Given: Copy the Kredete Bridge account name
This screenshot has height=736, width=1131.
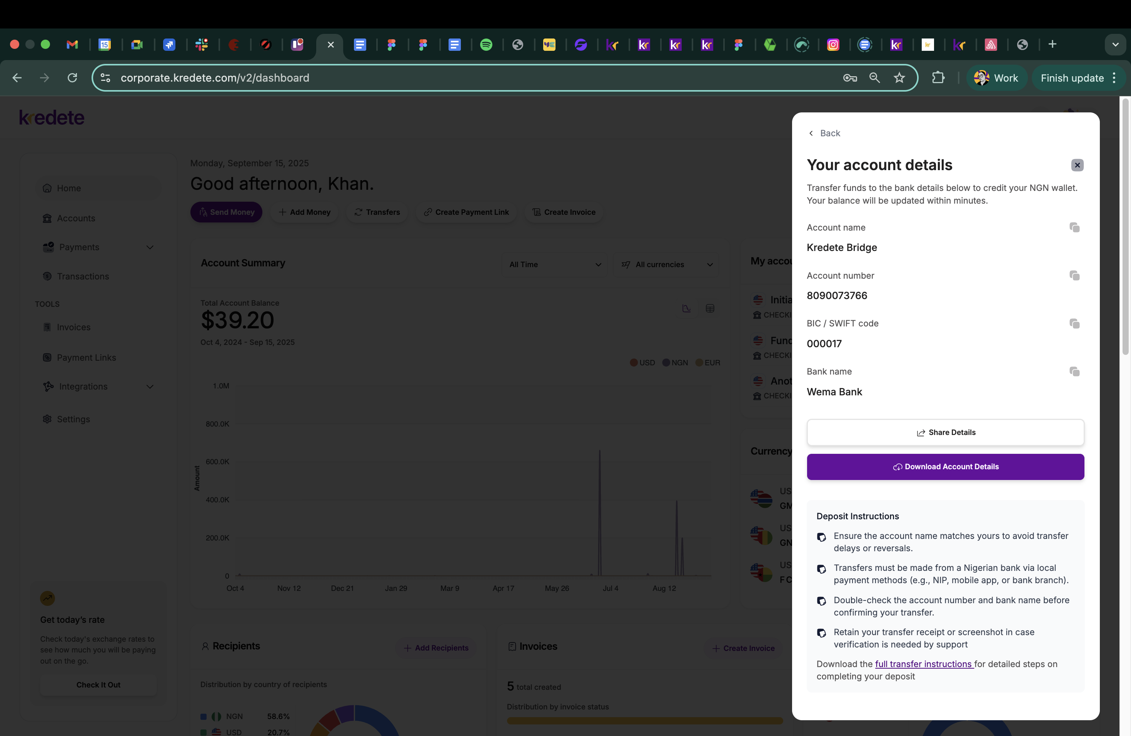Looking at the screenshot, I should [x=1074, y=227].
